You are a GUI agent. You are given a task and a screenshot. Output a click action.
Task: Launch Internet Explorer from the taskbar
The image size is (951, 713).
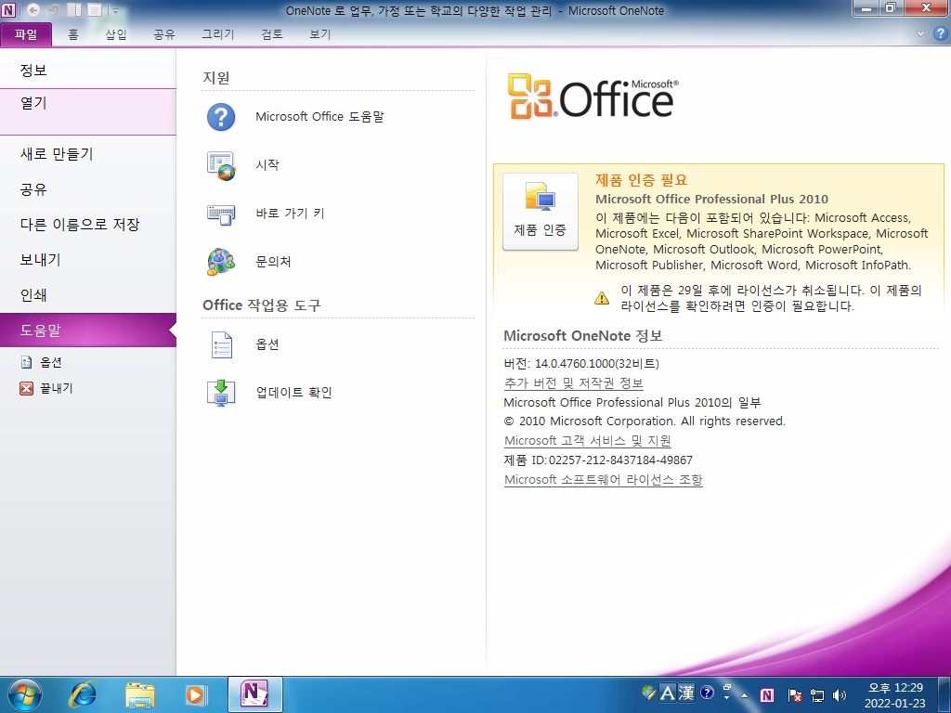point(83,694)
